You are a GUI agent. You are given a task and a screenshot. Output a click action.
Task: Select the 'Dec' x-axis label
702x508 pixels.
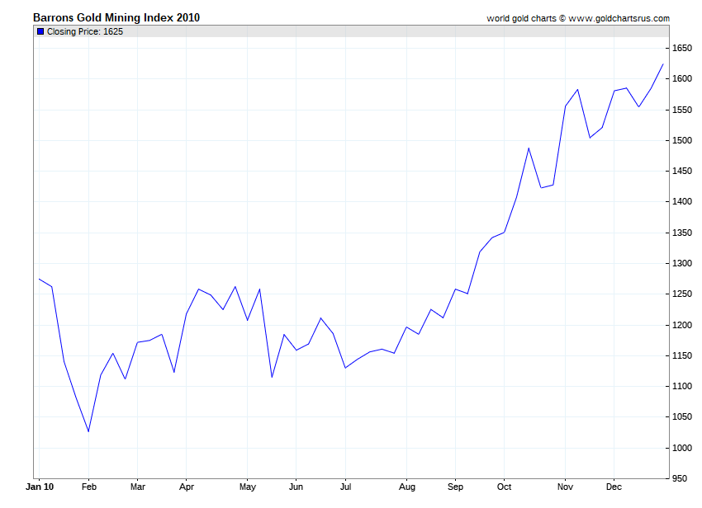pyautogui.click(x=614, y=487)
